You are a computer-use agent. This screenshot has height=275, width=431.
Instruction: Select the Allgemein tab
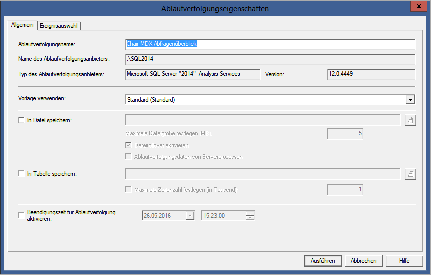click(22, 25)
